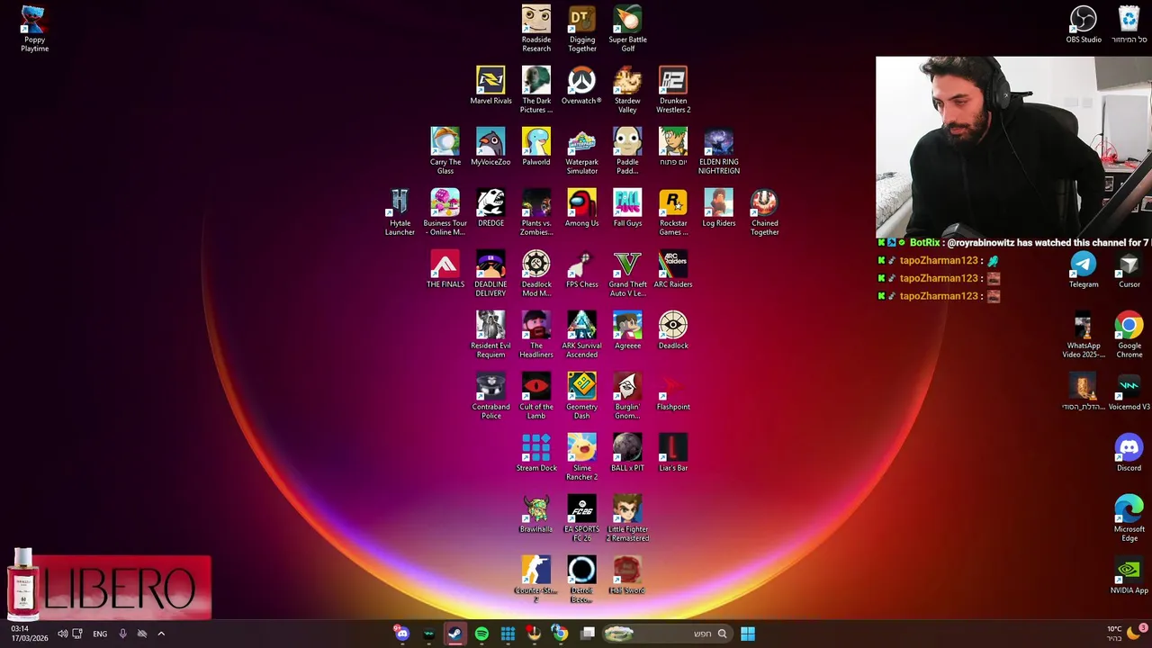
Task: Click the Flashpoint shortcut
Action: [x=673, y=391]
